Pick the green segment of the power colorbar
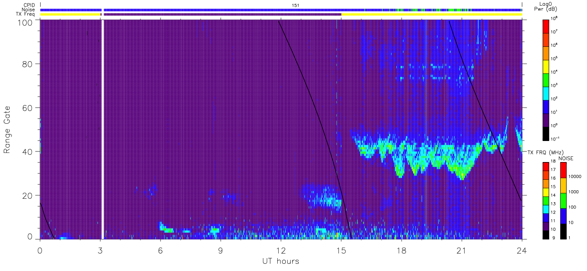The height and width of the screenshot is (271, 587). point(547,79)
